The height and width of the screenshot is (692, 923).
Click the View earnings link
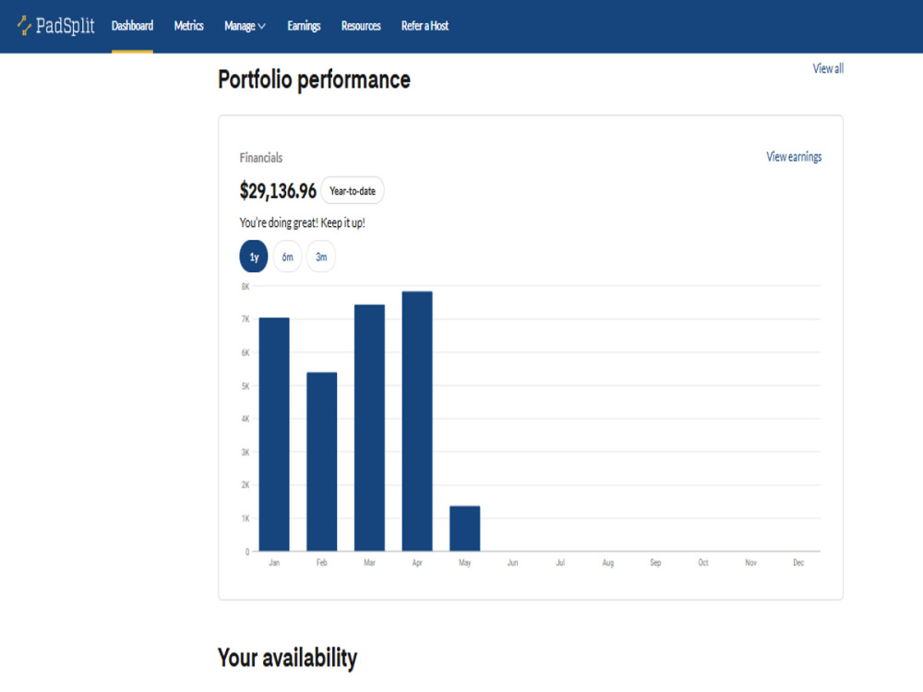pyautogui.click(x=794, y=157)
